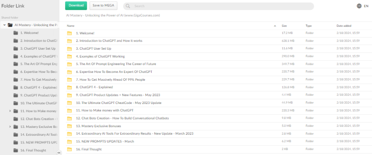The image size is (372, 155).
Task: Collapse the AI Mastery root folder tree
Action: click(4, 25)
